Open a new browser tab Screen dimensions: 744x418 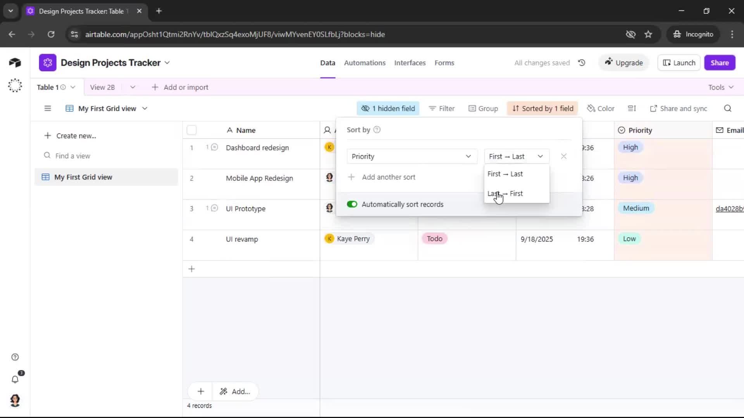159,11
